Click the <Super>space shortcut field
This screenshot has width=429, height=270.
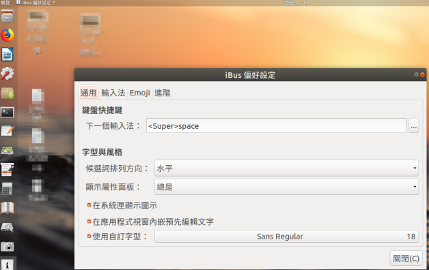(x=276, y=126)
